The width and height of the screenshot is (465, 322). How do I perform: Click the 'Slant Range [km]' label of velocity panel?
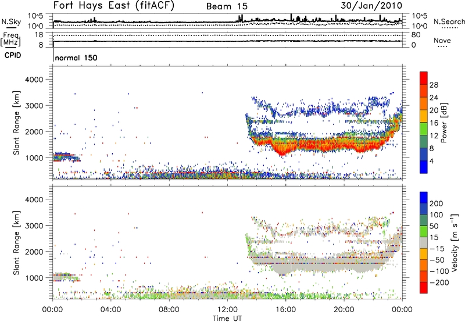pyautogui.click(x=16, y=243)
